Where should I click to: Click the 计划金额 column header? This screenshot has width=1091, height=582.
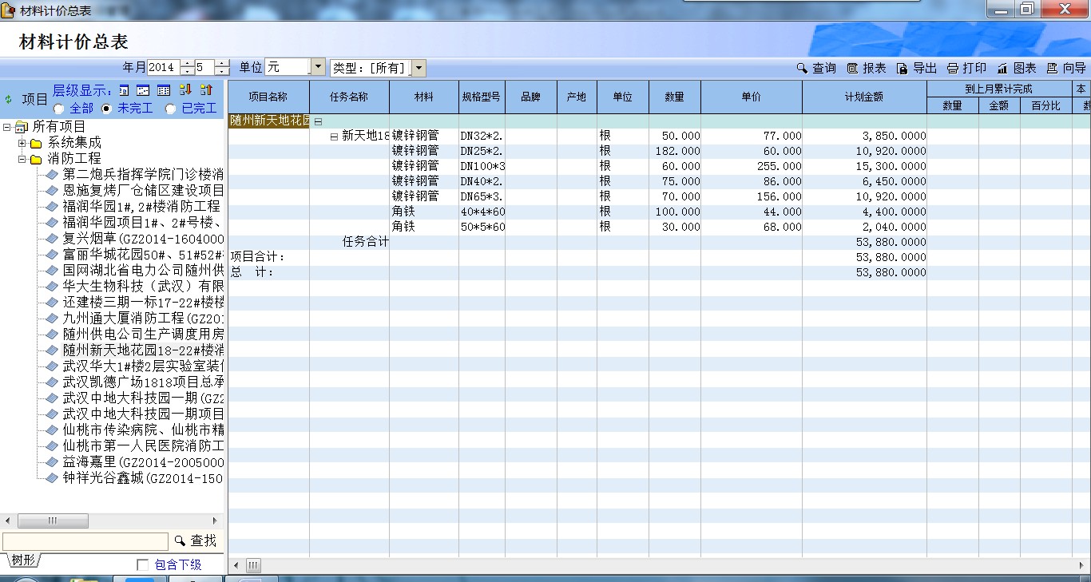tap(863, 97)
